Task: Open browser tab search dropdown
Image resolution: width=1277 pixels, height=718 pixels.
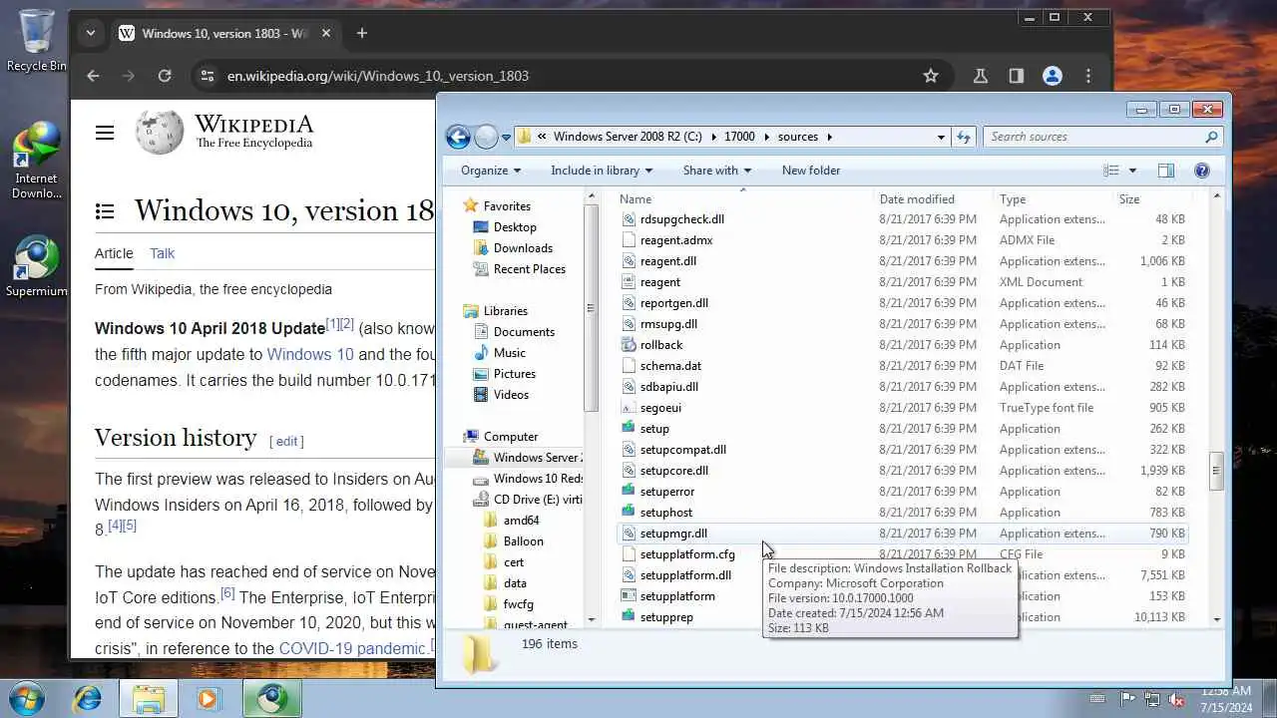Action: 91,33
